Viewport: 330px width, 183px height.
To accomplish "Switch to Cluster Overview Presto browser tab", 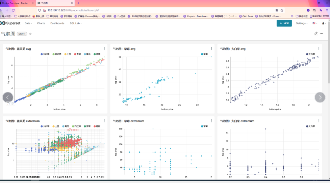I will click(x=16, y=3).
